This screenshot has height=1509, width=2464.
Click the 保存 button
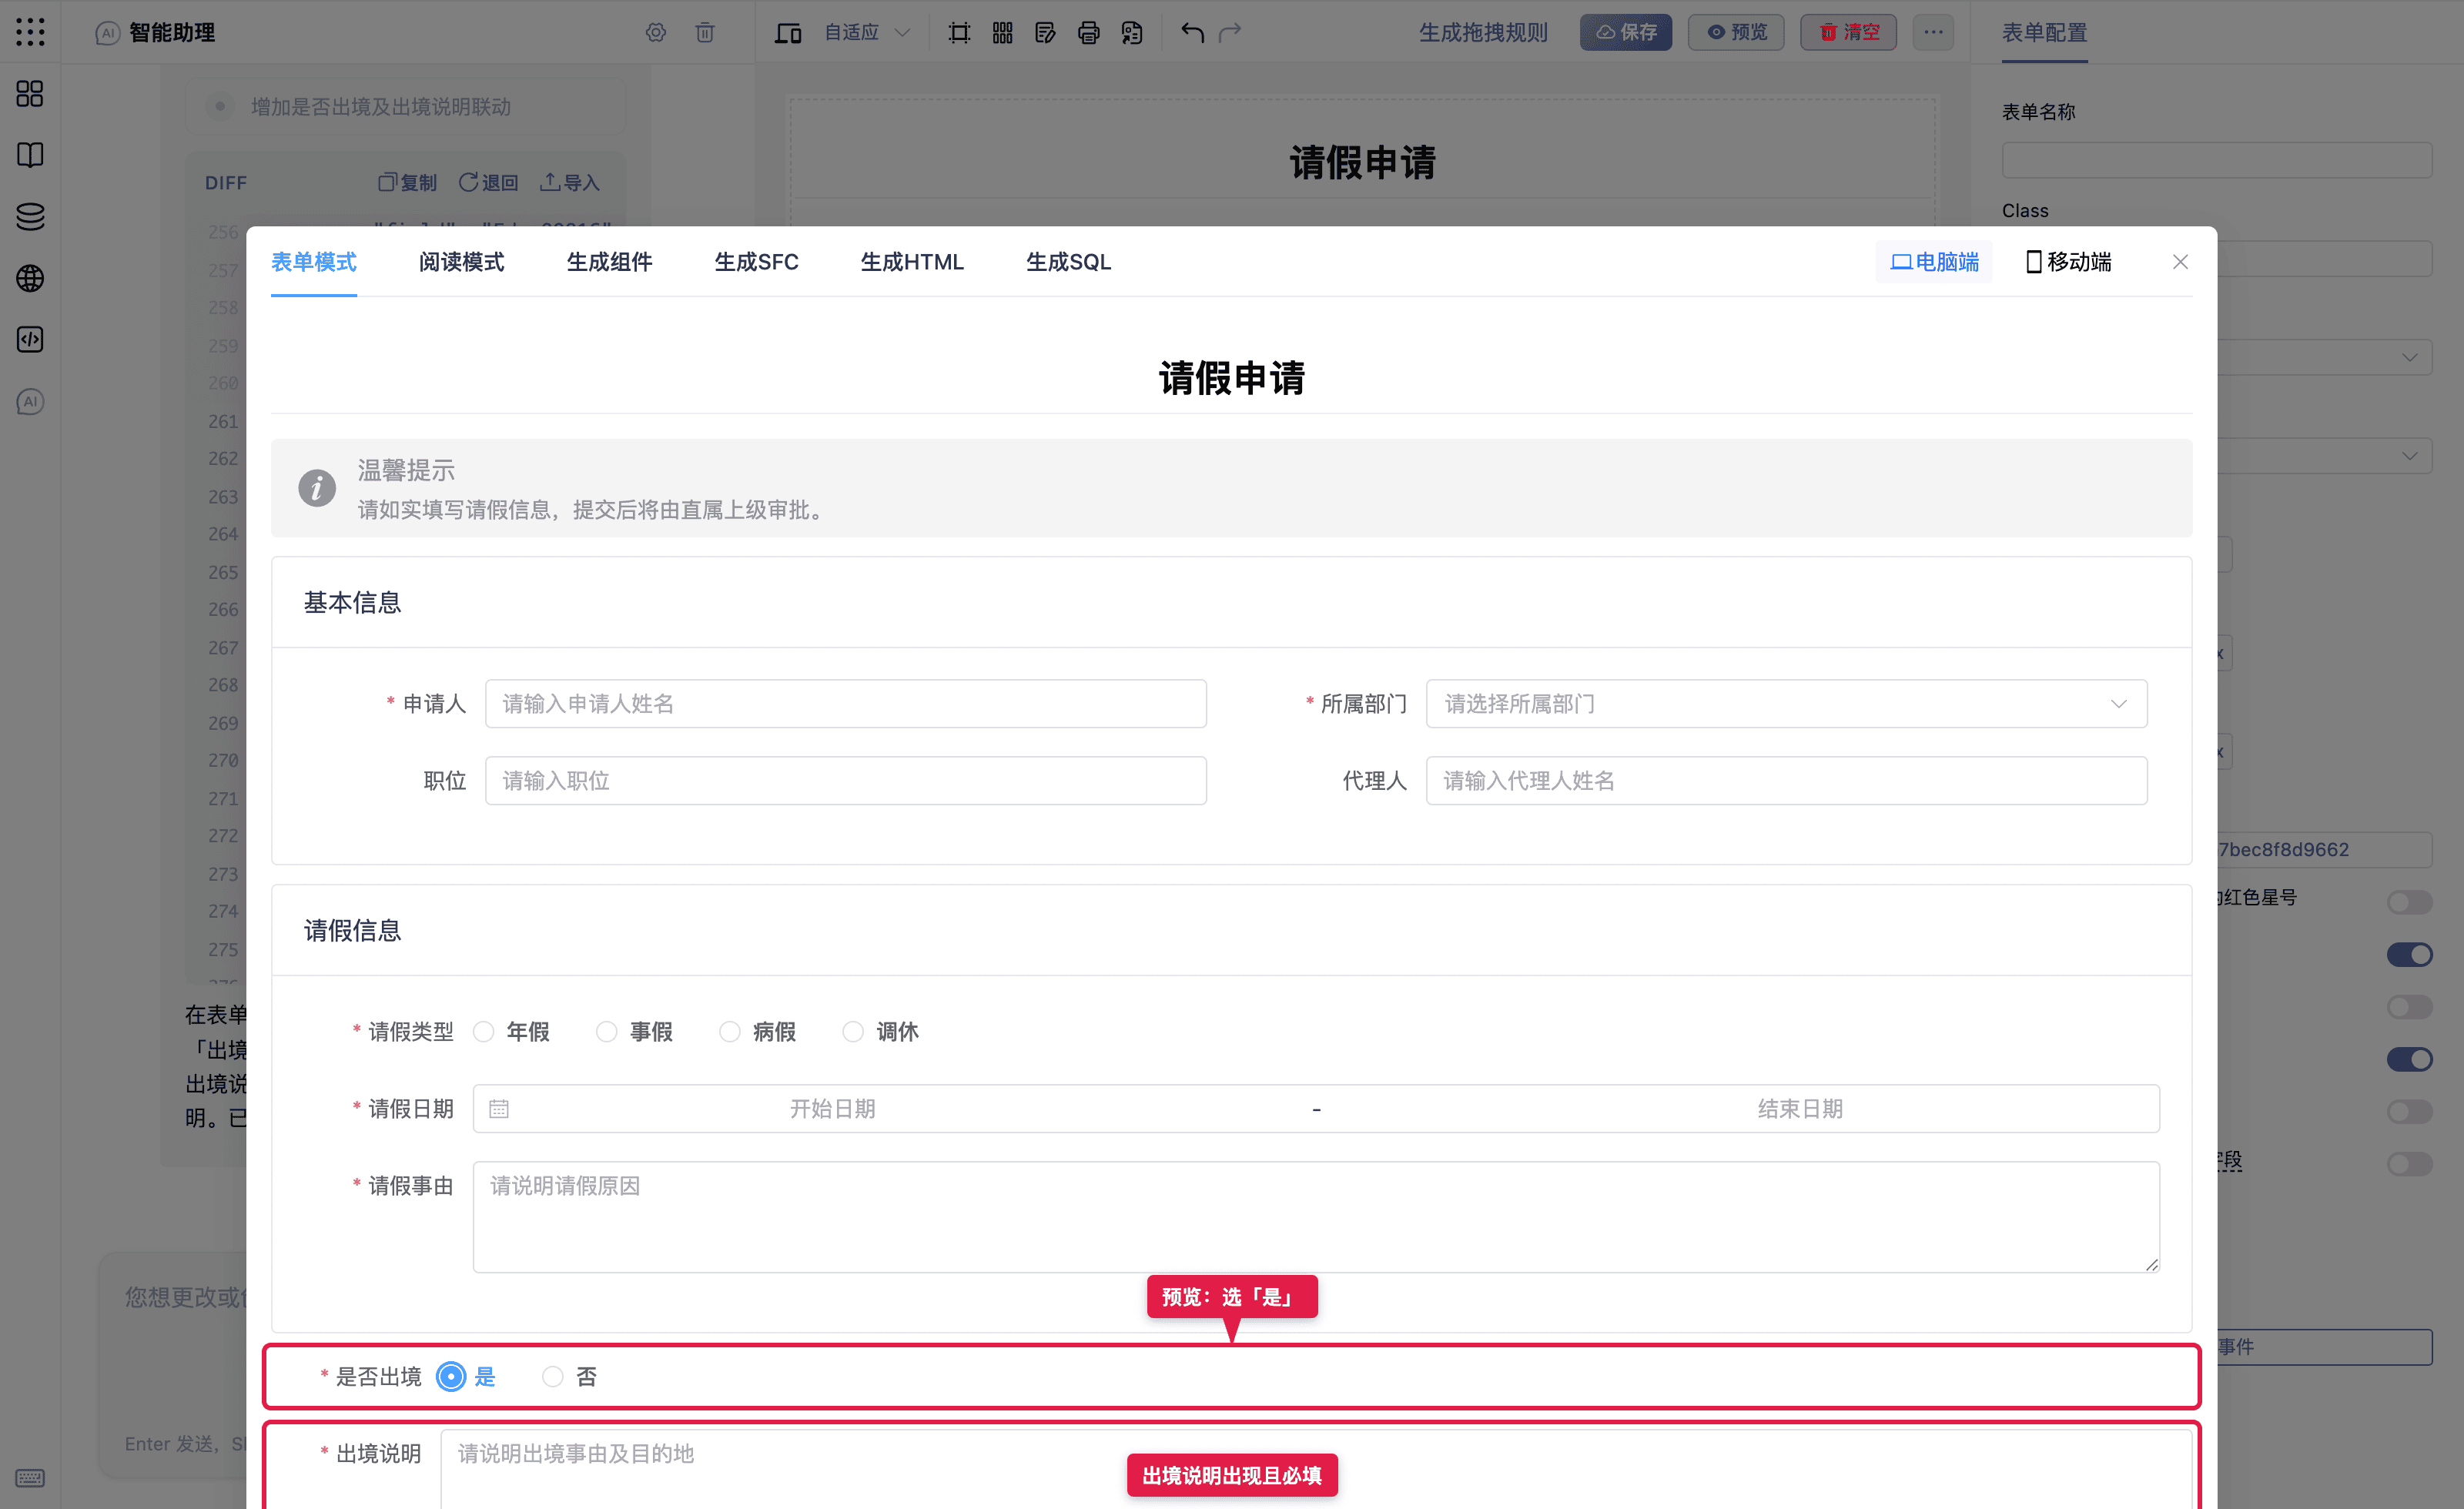click(x=1626, y=32)
